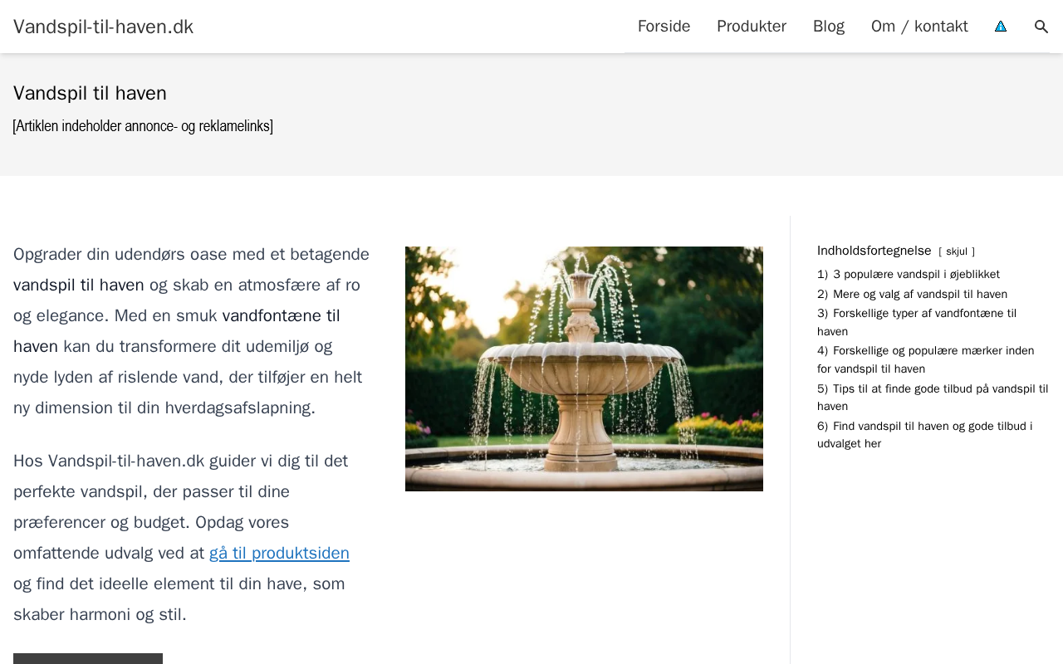1063x664 pixels.
Task: Click the 'Vandspil til haven' page heading
Action: [x=90, y=93]
